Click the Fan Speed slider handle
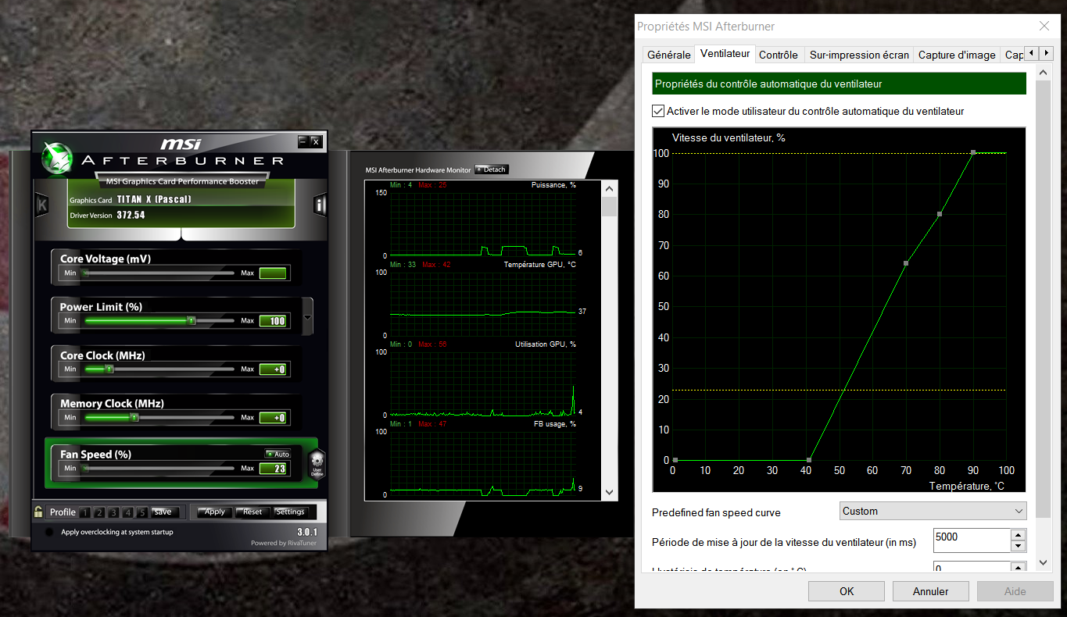Image resolution: width=1067 pixels, height=617 pixels. [x=85, y=469]
